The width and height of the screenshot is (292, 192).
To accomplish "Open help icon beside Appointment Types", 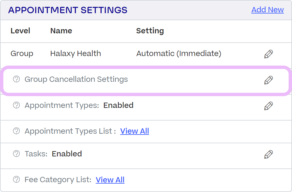I will point(16,105).
